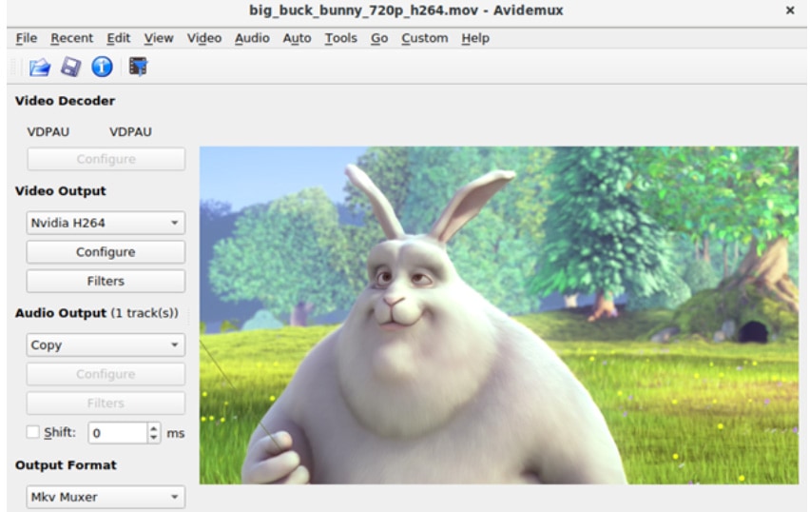
Task: Click Filters under Video Output
Action: (x=106, y=281)
